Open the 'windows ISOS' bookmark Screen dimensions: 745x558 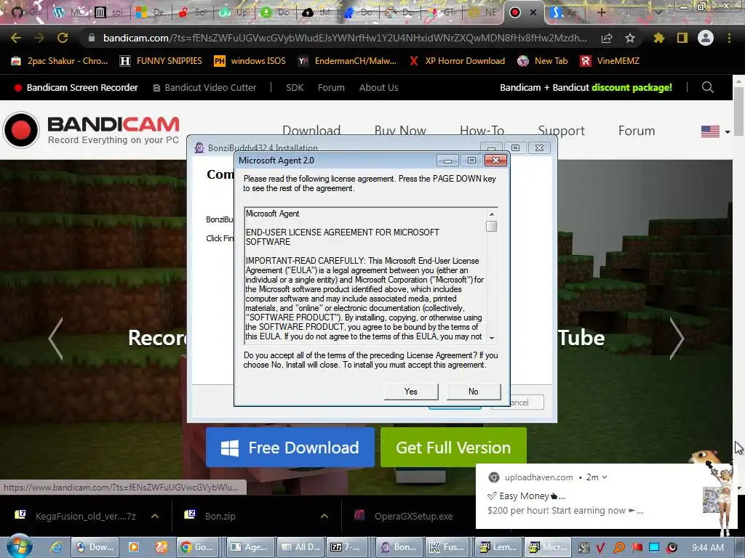pos(250,61)
